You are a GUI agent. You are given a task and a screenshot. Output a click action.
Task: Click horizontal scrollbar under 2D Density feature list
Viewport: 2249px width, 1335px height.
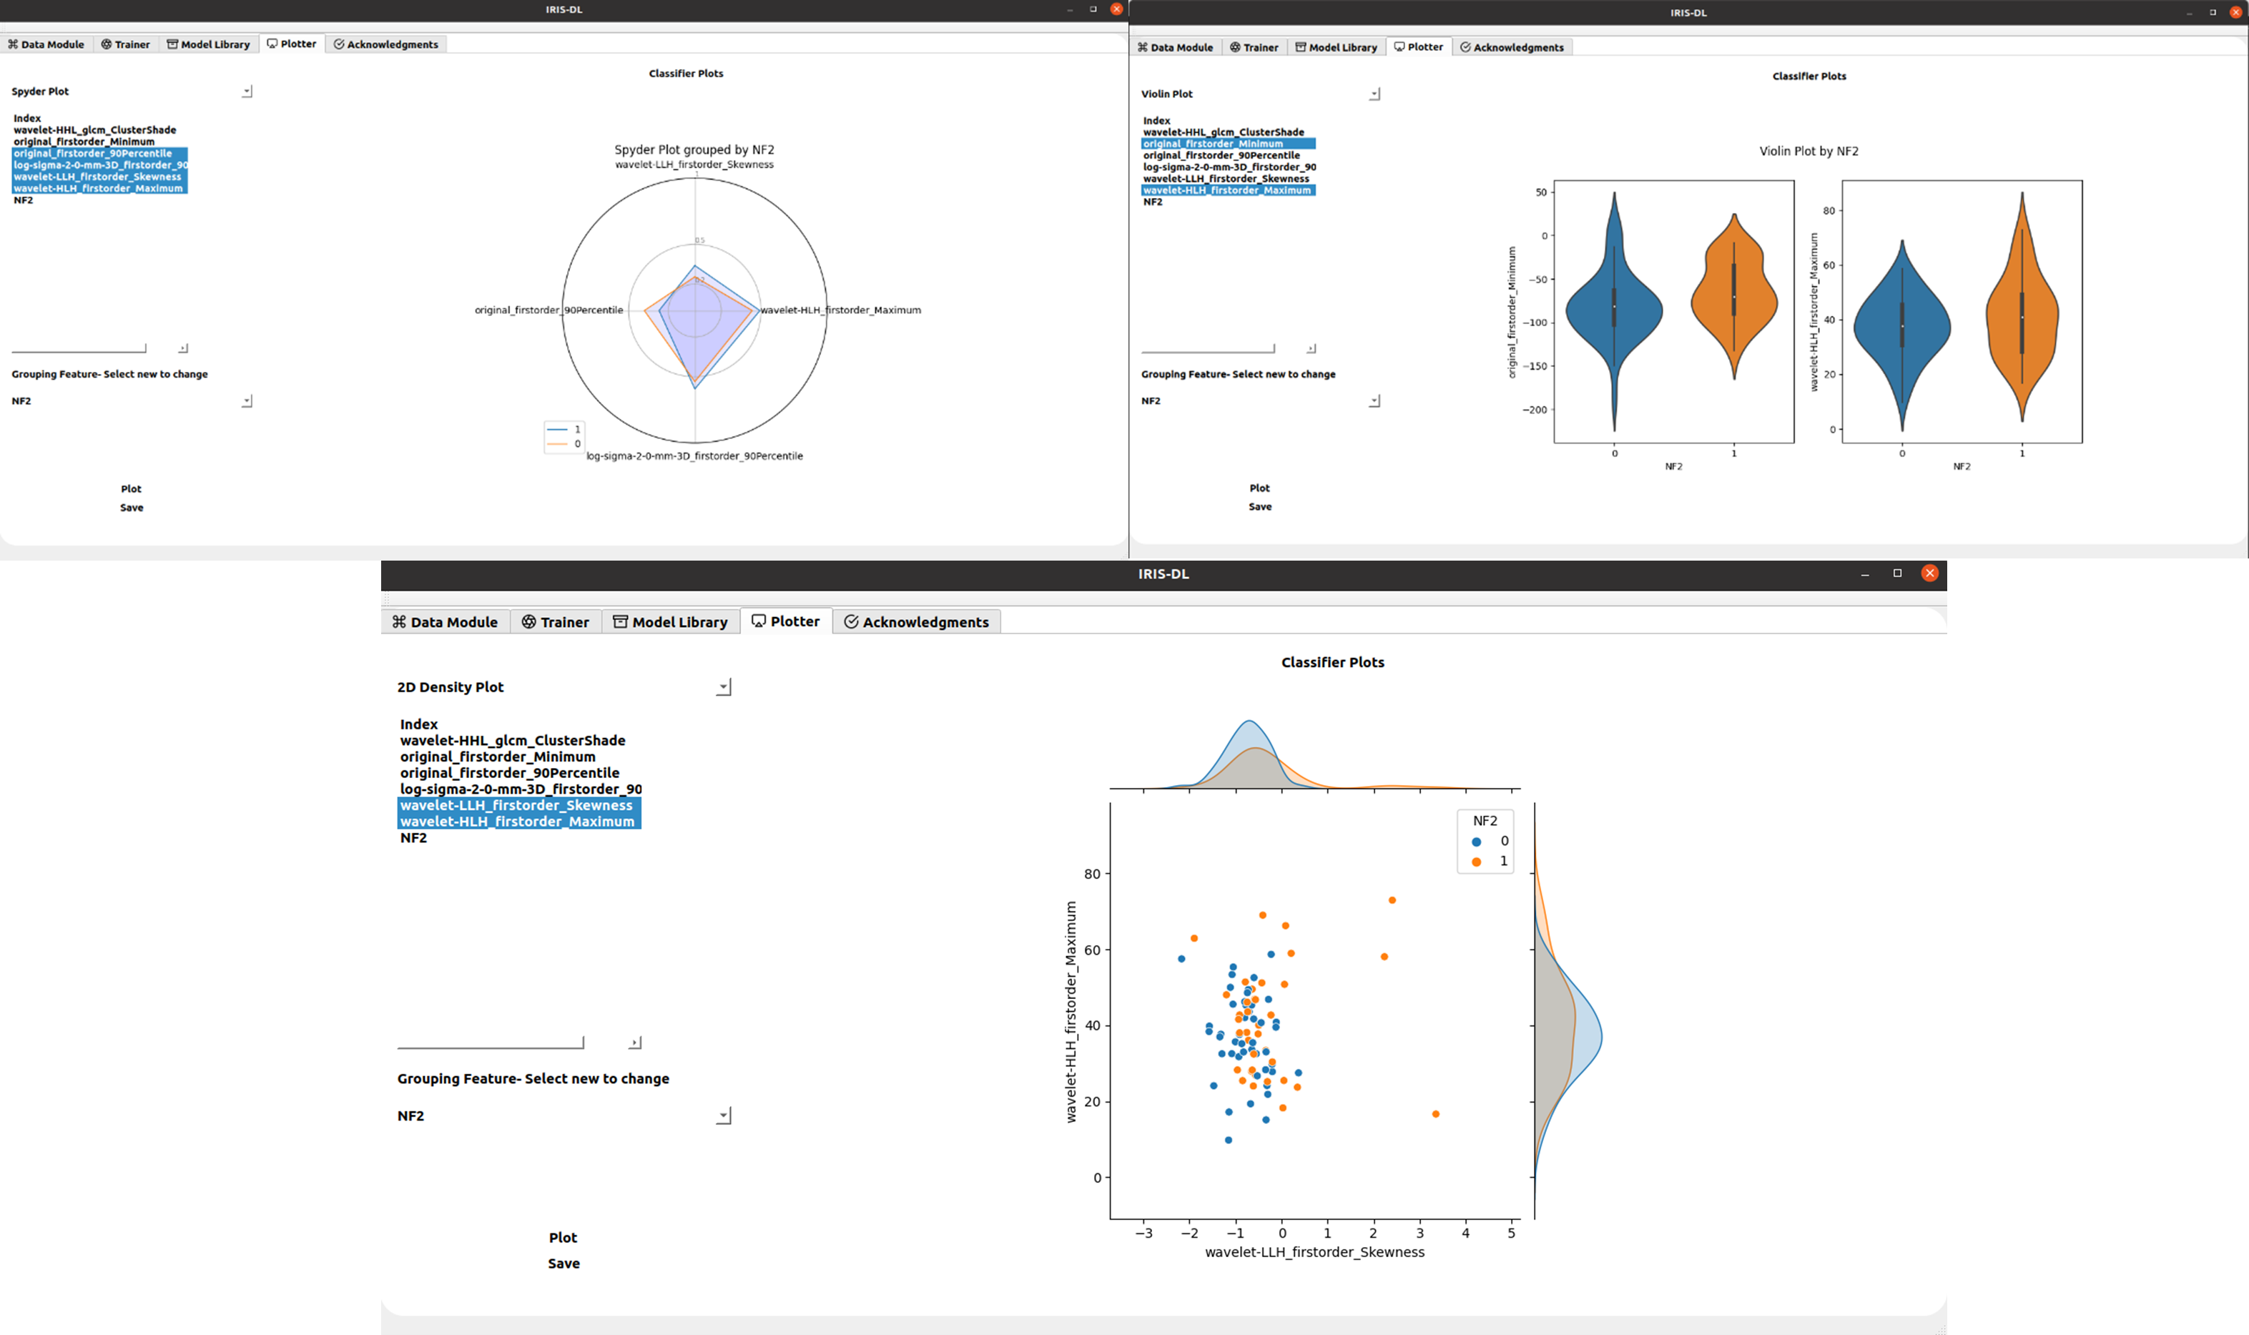click(x=491, y=1043)
